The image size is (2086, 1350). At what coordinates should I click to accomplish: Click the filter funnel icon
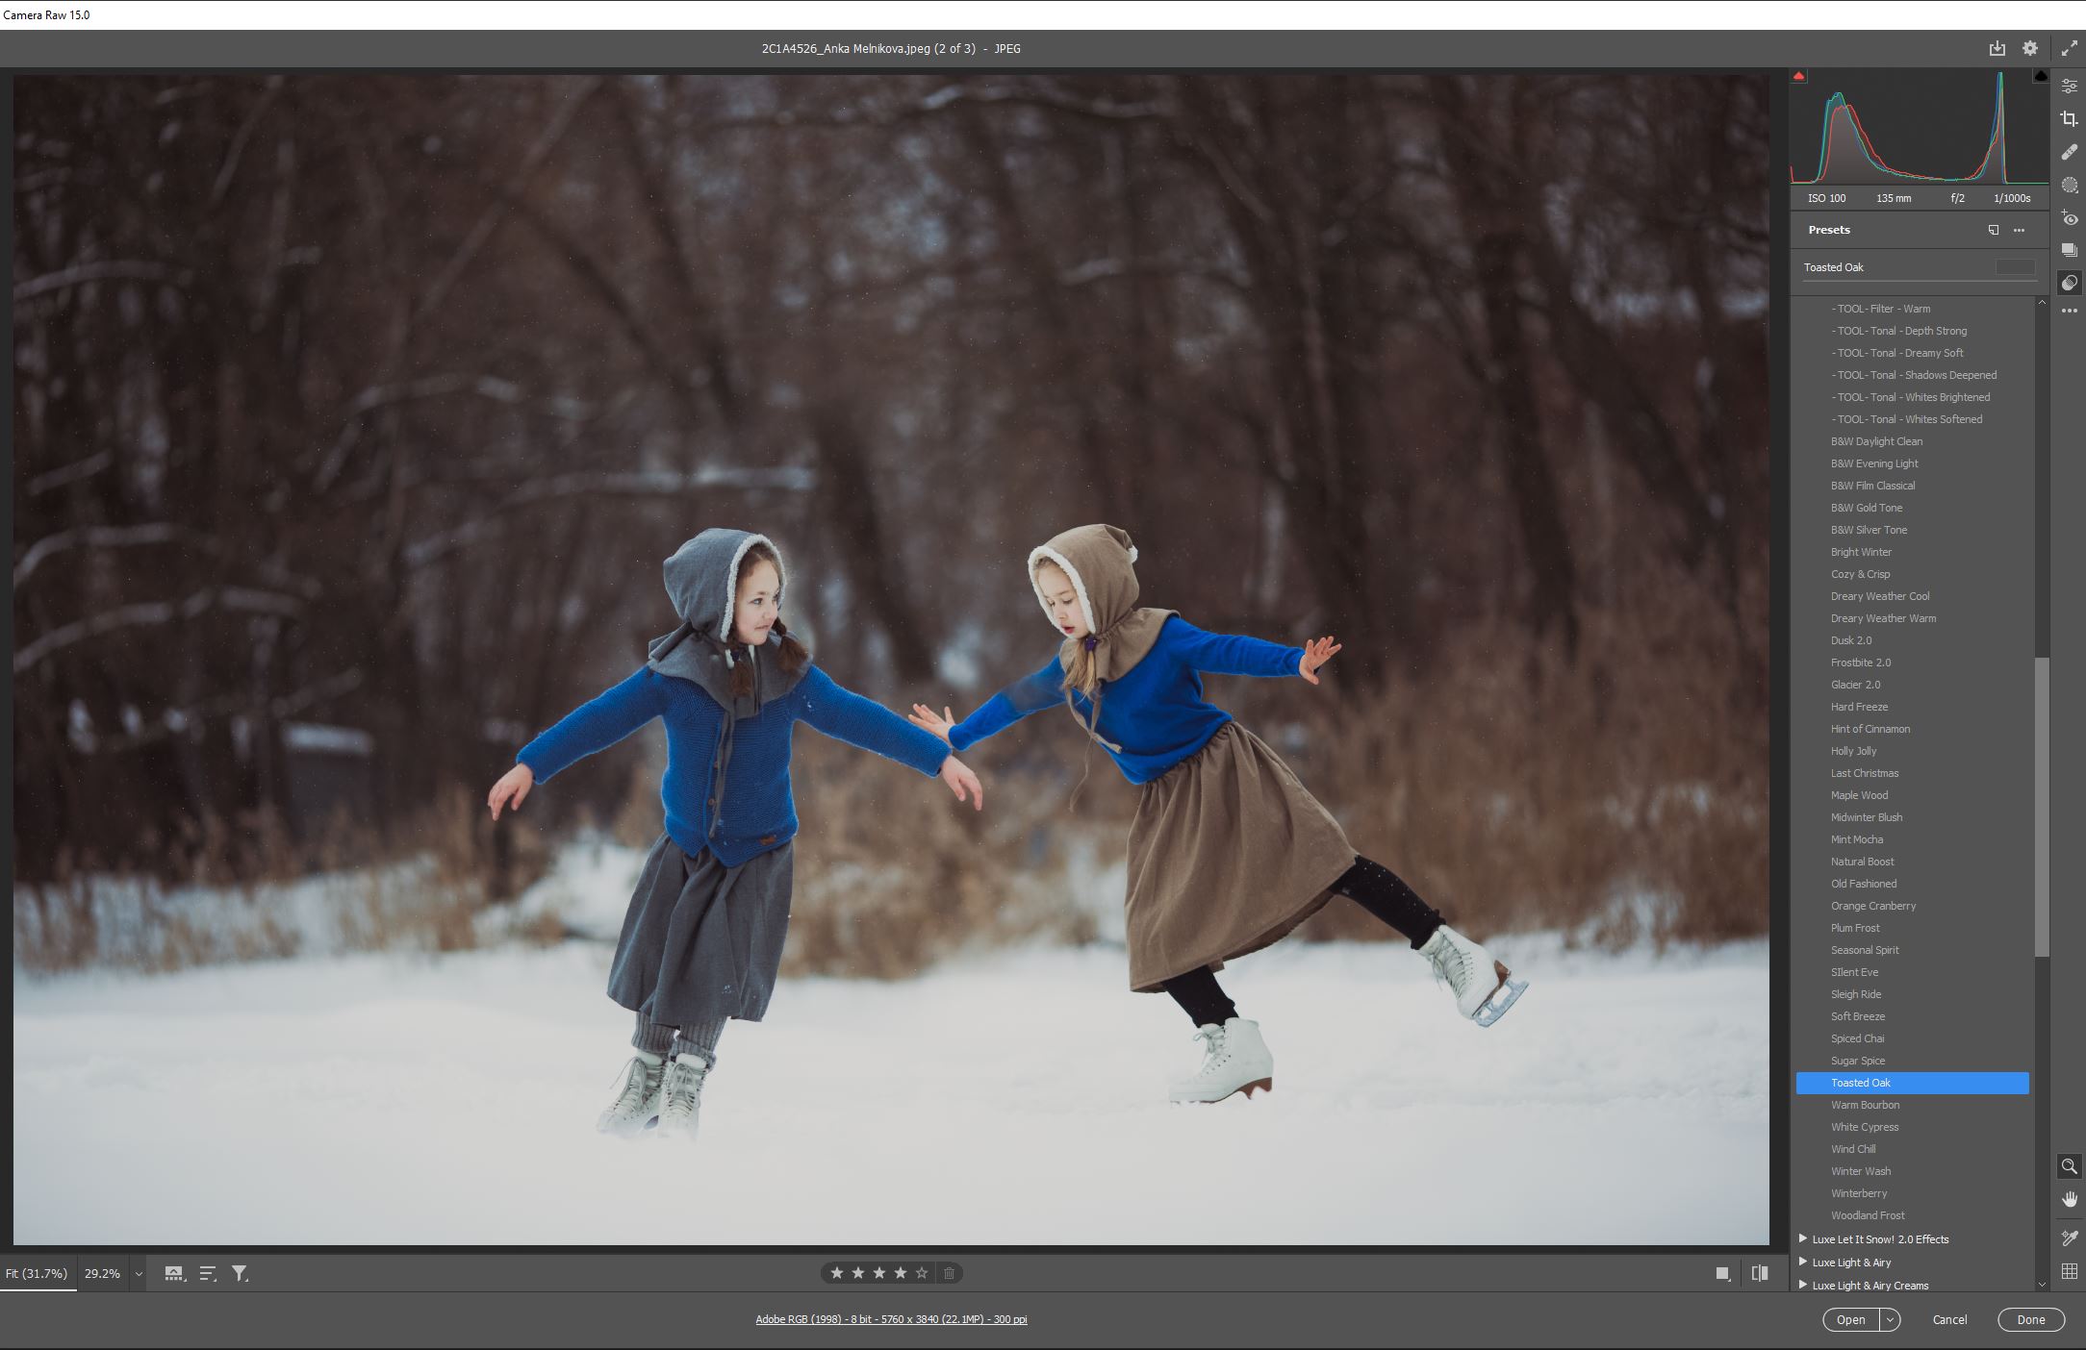[x=240, y=1273]
